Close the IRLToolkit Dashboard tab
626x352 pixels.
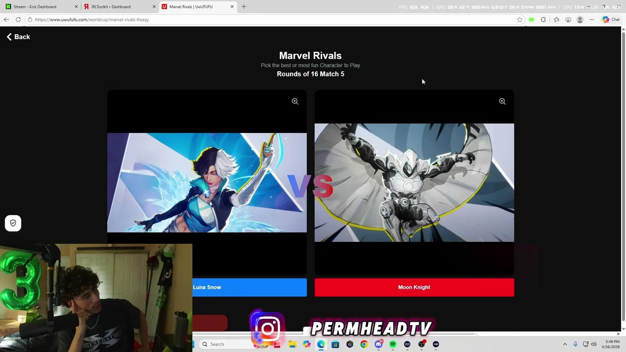click(x=155, y=7)
